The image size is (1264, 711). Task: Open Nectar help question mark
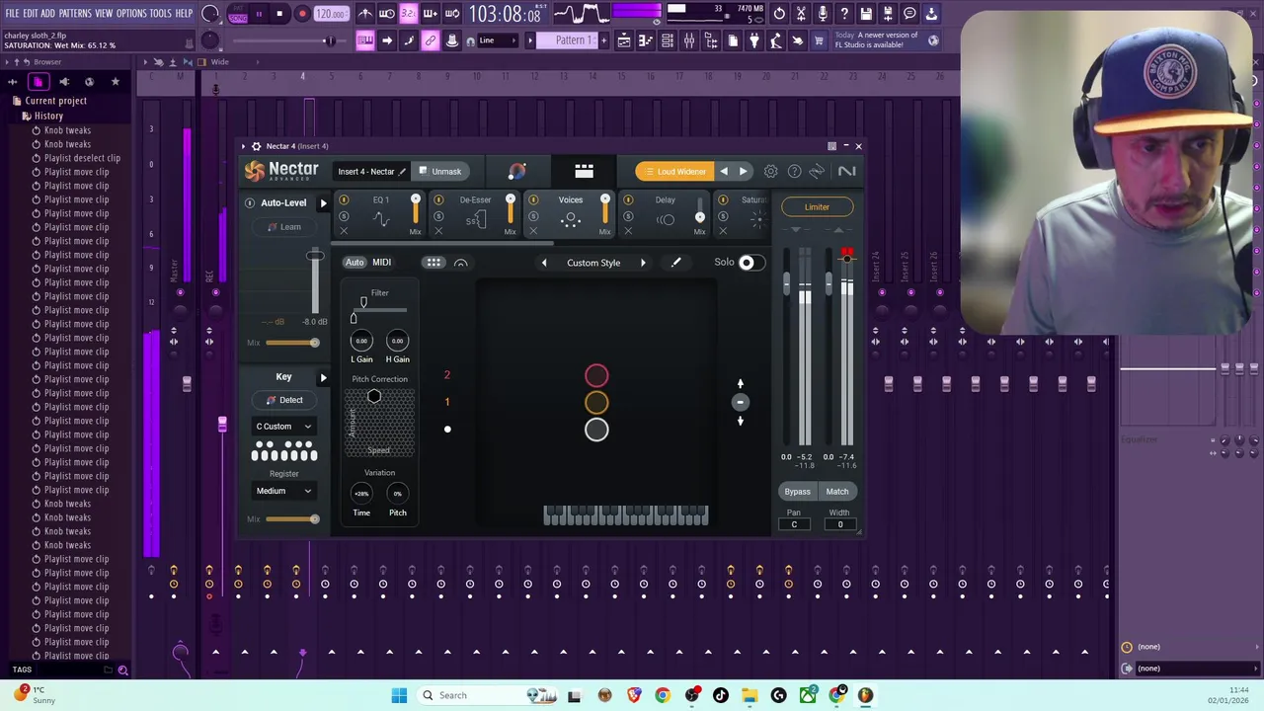click(x=794, y=171)
